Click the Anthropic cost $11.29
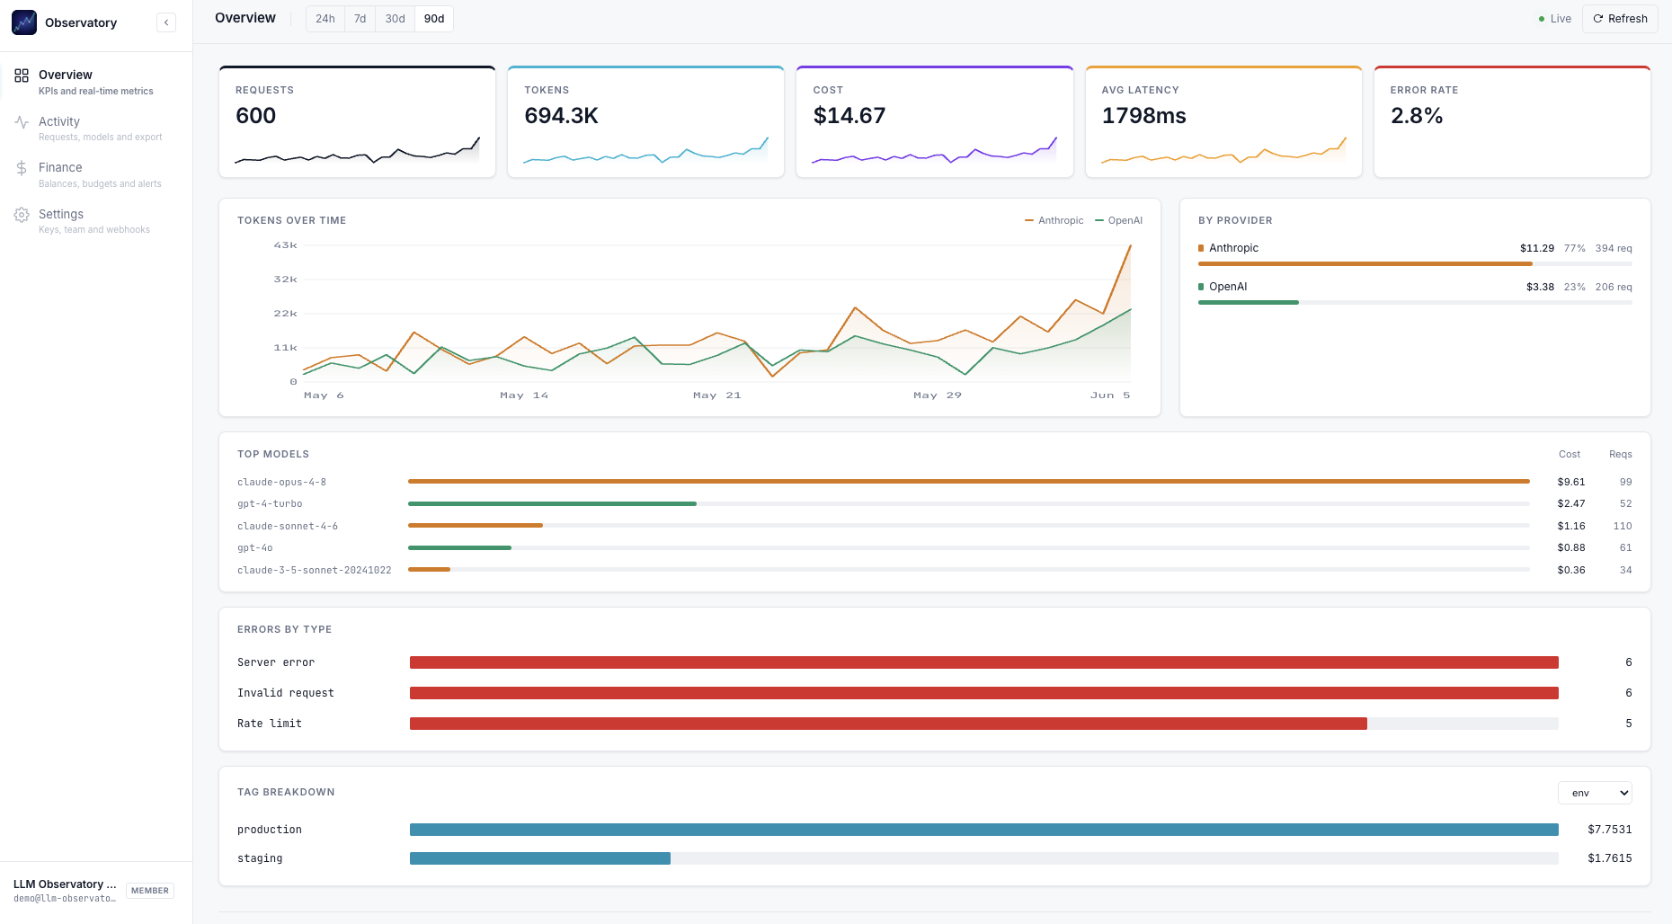 1537,248
